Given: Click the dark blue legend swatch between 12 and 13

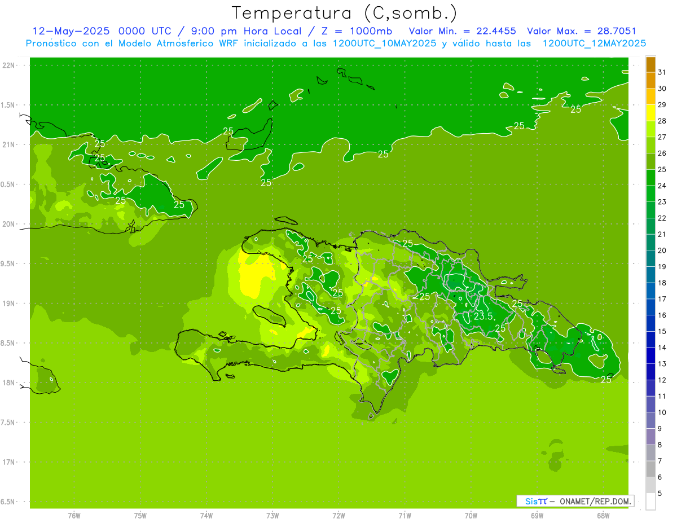Looking at the screenshot, I should [x=650, y=372].
